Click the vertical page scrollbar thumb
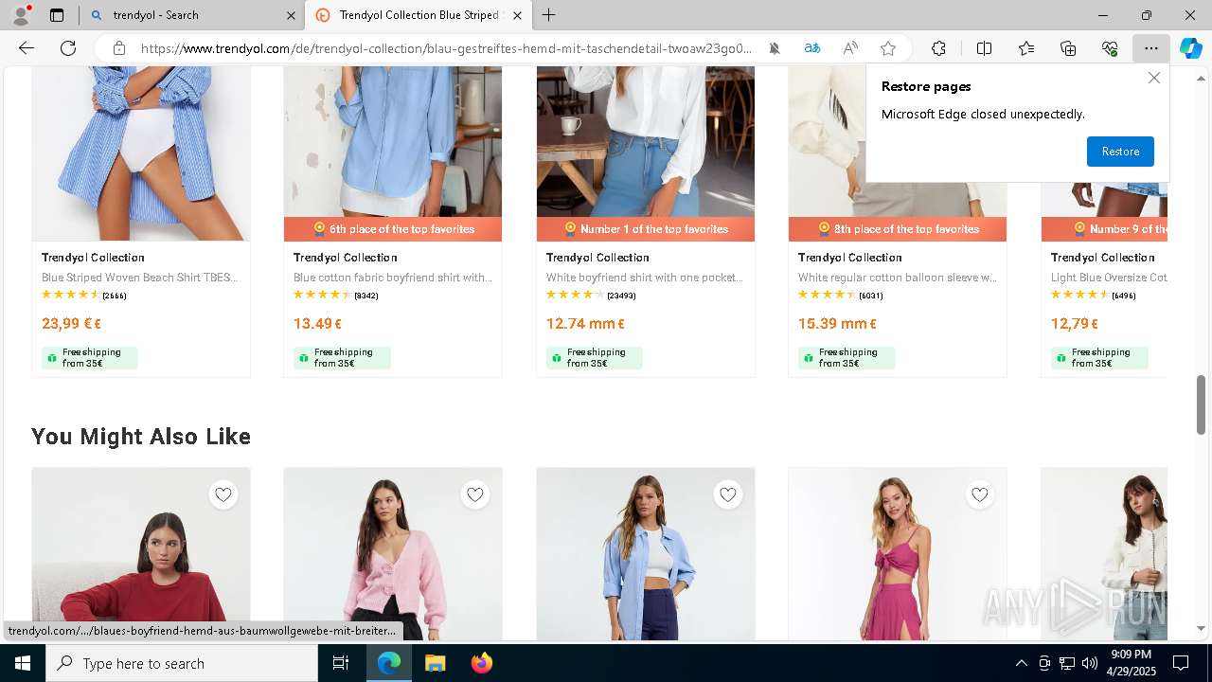The width and height of the screenshot is (1212, 682). (x=1201, y=404)
